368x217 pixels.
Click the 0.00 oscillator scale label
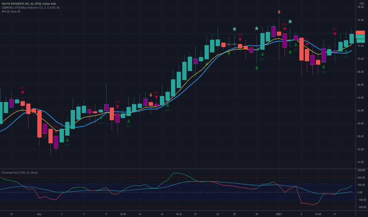click(x=360, y=193)
